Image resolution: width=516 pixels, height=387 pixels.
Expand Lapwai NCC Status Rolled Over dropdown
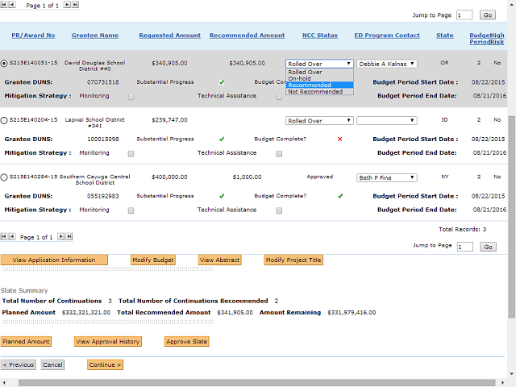pos(319,121)
